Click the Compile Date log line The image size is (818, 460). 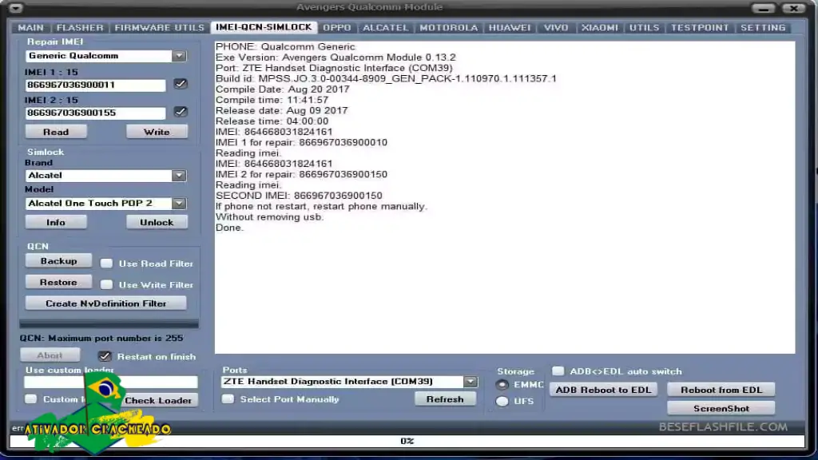point(282,89)
